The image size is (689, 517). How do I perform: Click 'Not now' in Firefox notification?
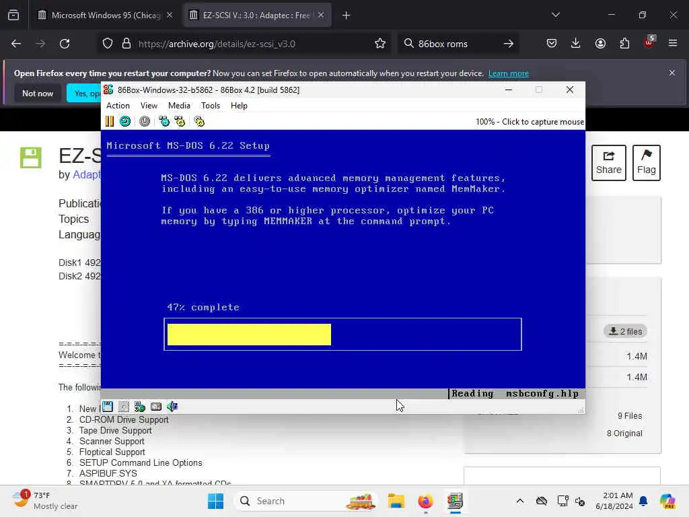(x=38, y=93)
